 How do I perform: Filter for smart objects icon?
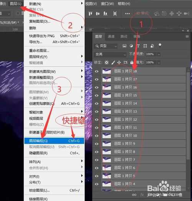click(x=152, y=46)
